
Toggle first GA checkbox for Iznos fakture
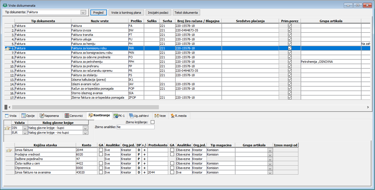101,150
